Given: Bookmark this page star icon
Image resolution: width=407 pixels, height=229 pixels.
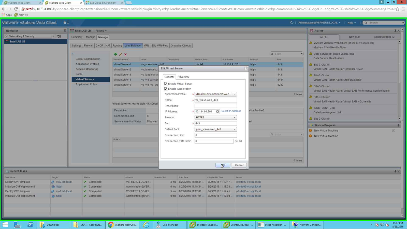Looking at the screenshot, I should [x=398, y=9].
